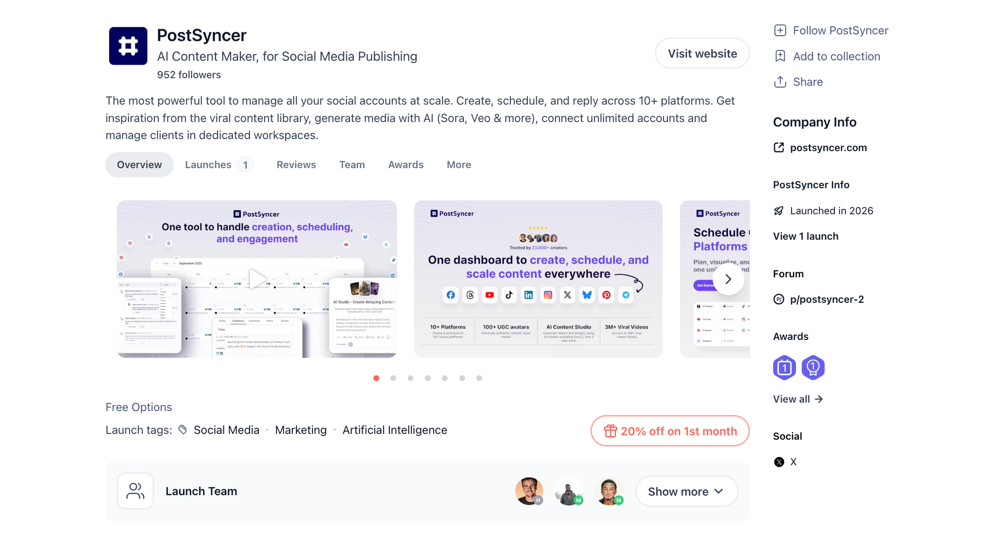Click the gift icon in discount banner
The height and width of the screenshot is (534, 984).
611,431
